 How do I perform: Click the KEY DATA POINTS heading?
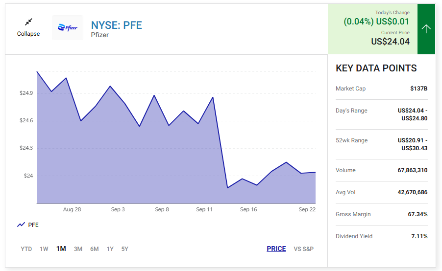[x=376, y=68]
